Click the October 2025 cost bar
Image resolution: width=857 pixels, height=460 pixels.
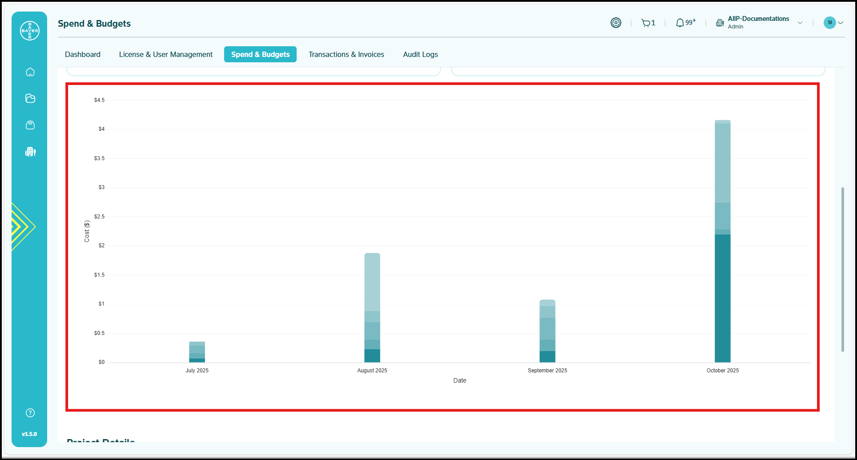coord(722,267)
